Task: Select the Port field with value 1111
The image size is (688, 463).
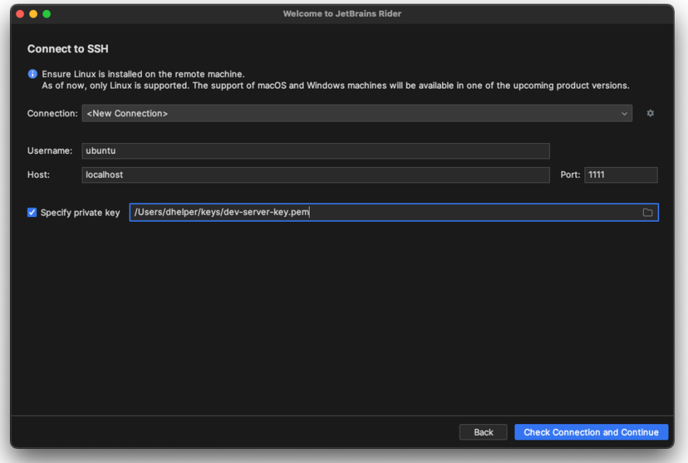Action: click(x=620, y=175)
